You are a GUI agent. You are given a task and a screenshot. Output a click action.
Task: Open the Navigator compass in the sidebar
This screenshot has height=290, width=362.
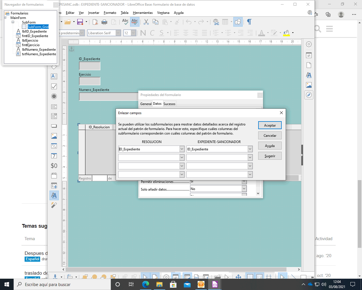click(x=309, y=95)
